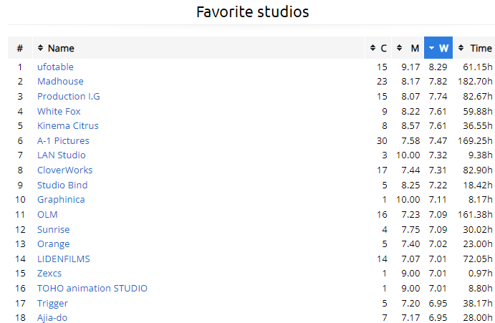Sort by the Time header
495x323 pixels.
[x=481, y=48]
